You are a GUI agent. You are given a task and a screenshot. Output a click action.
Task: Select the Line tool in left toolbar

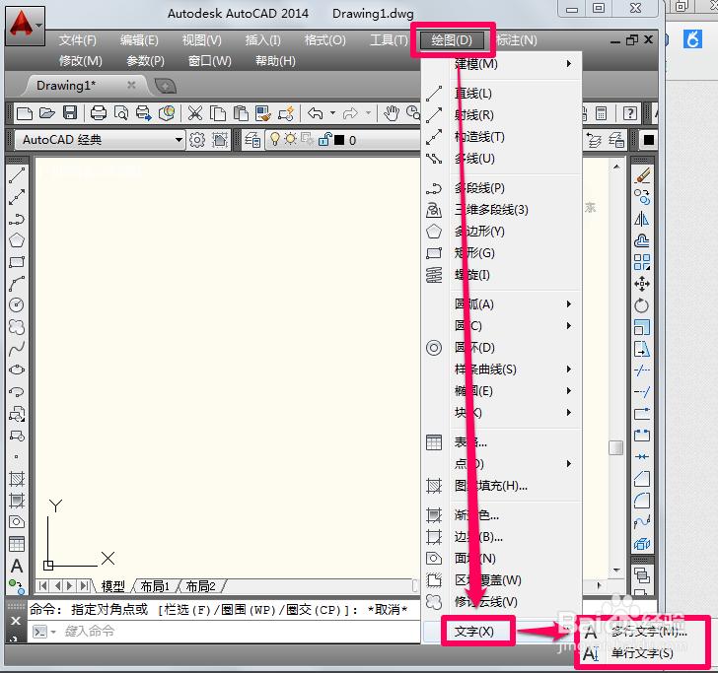[17, 175]
